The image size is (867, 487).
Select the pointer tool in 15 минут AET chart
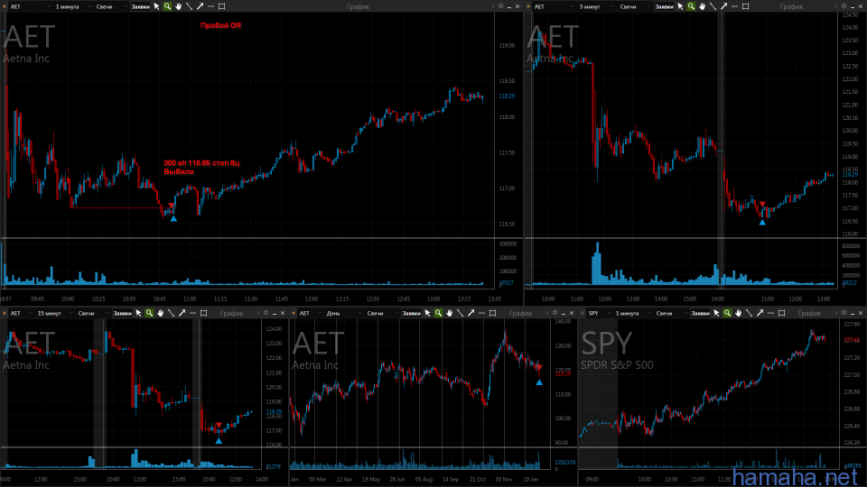coord(138,313)
